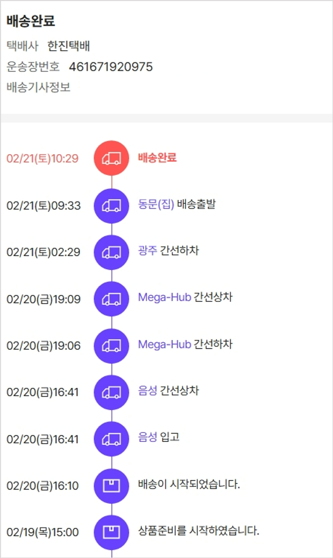Click the truck icon beside 음성 간선상차
333x558 pixels.
(111, 392)
